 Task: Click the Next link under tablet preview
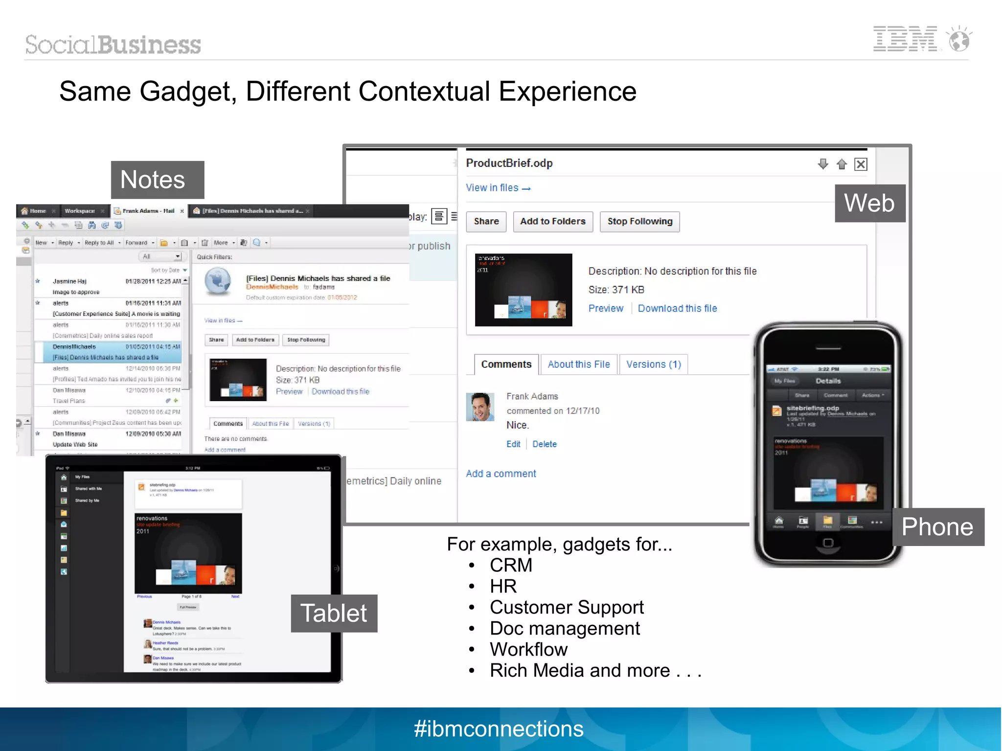(235, 596)
